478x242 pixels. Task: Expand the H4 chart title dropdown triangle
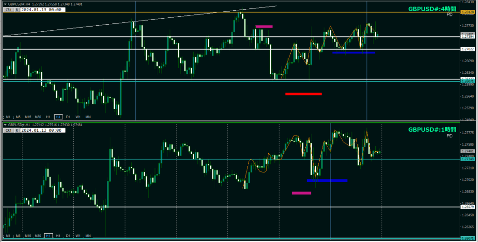[5, 4]
